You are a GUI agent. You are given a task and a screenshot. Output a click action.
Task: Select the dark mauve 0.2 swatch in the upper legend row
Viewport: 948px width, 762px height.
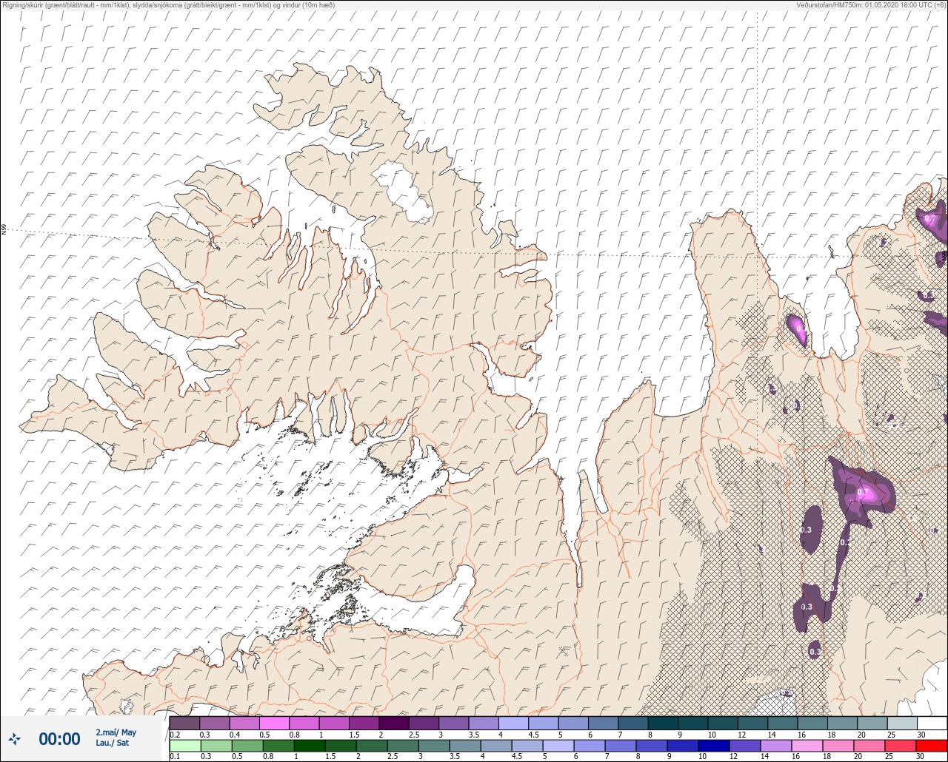(x=184, y=723)
